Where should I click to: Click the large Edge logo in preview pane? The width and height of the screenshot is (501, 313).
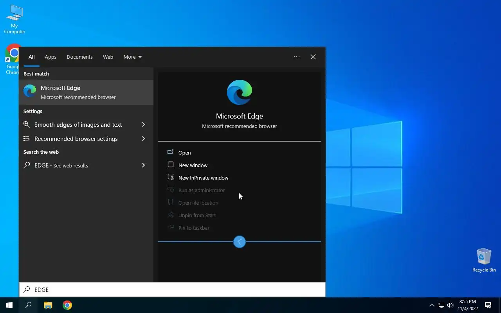(x=240, y=92)
